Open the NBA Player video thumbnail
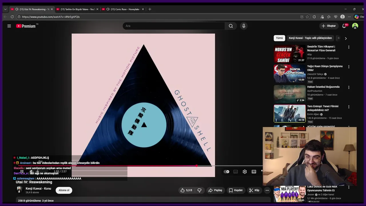This screenshot has width=366, height=206. pos(290,194)
